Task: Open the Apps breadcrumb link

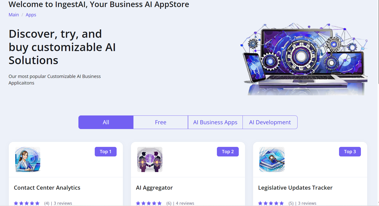Action: click(31, 15)
